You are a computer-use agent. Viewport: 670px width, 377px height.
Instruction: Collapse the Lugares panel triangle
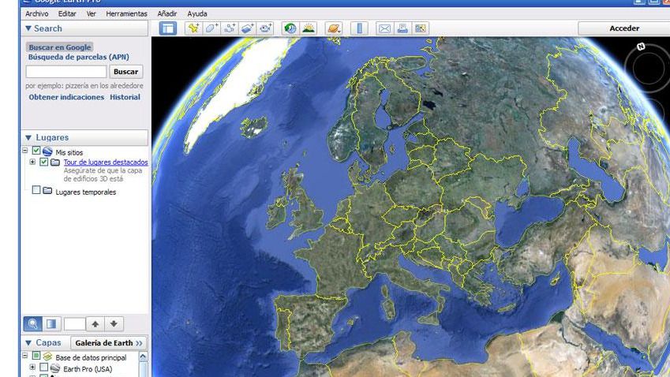tap(28, 137)
